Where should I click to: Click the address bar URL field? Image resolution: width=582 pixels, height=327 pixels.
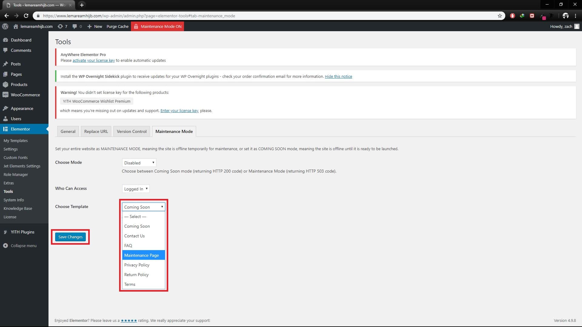tap(268, 16)
